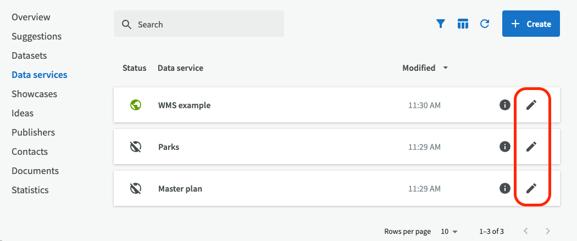Edit the Master plan service

[531, 188]
